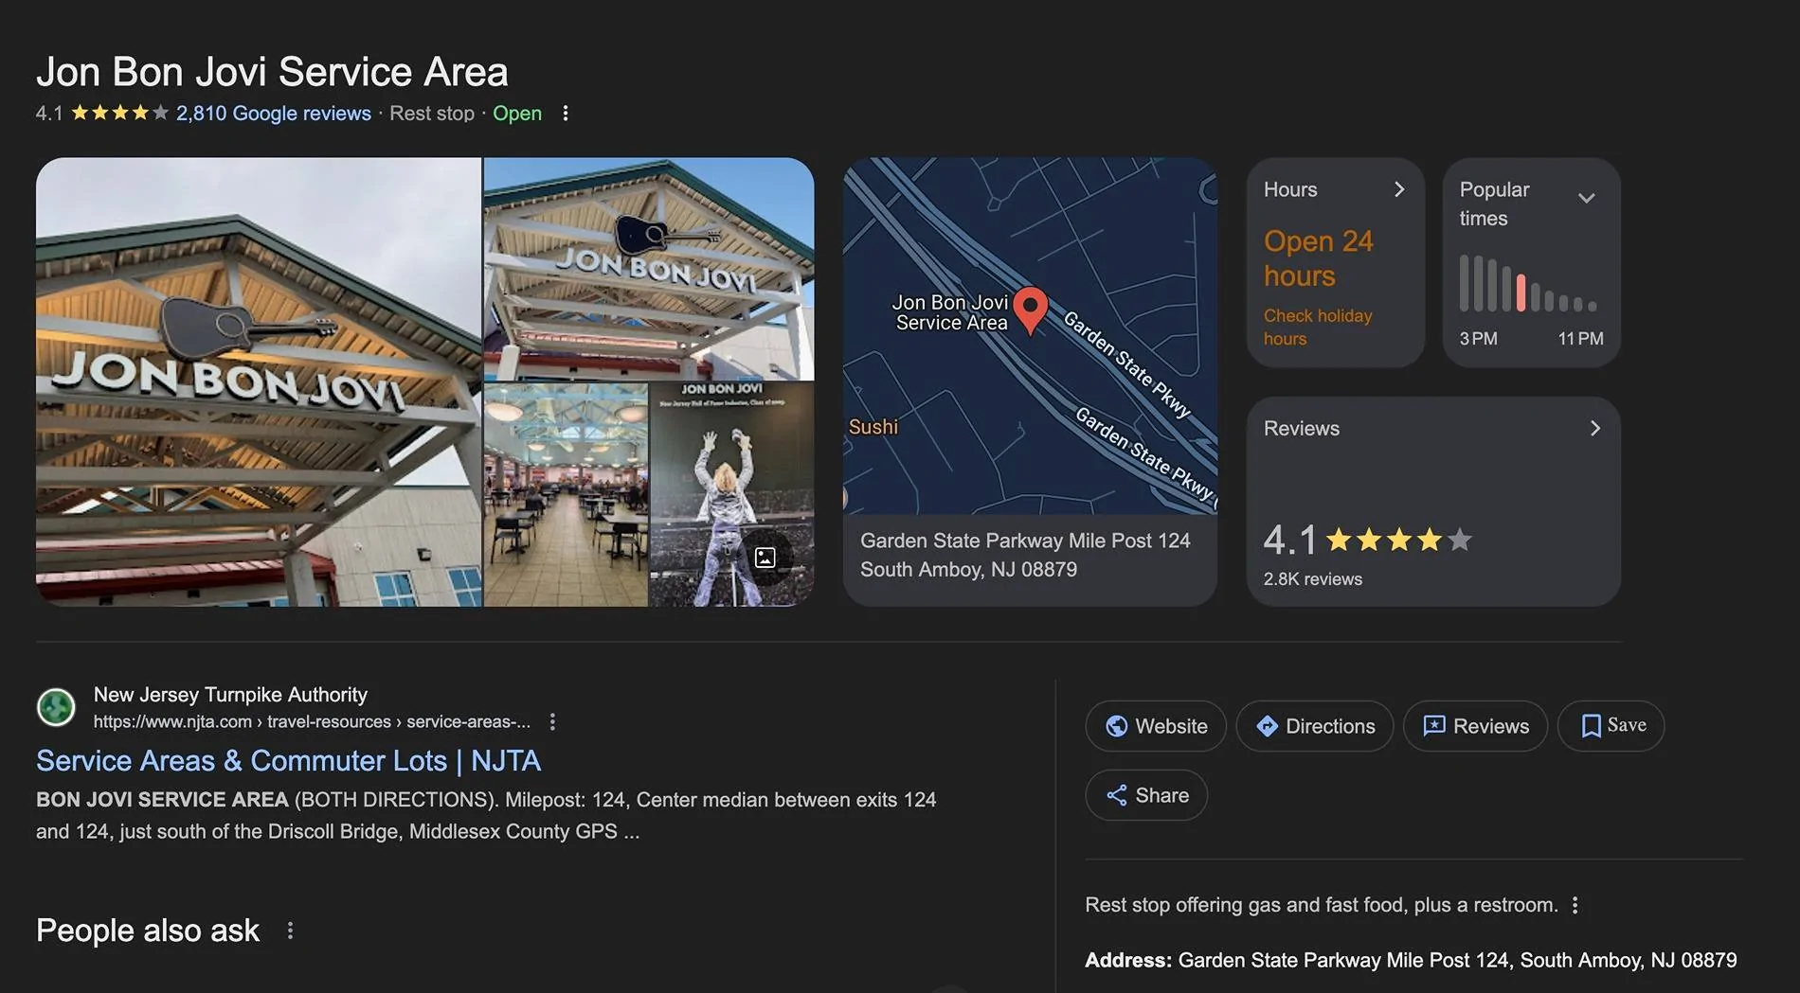This screenshot has height=993, width=1800.
Task: Save this place
Action: [x=1611, y=726]
